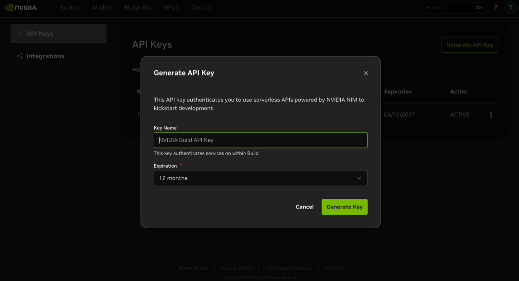Open Integrations from the sidebar
This screenshot has width=519, height=281.
click(45, 56)
